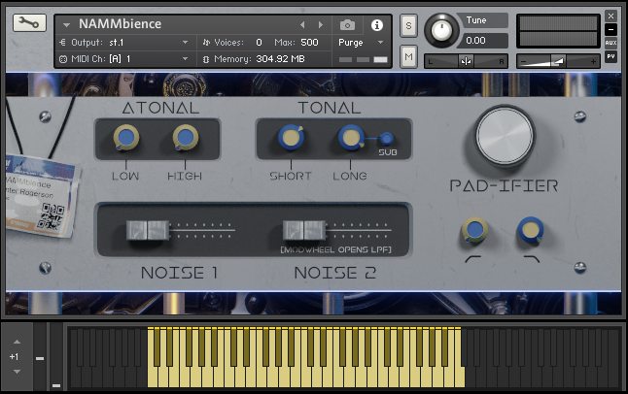This screenshot has width=628, height=394.
Task: Click the Voices count readout 0
Action: [x=259, y=43]
